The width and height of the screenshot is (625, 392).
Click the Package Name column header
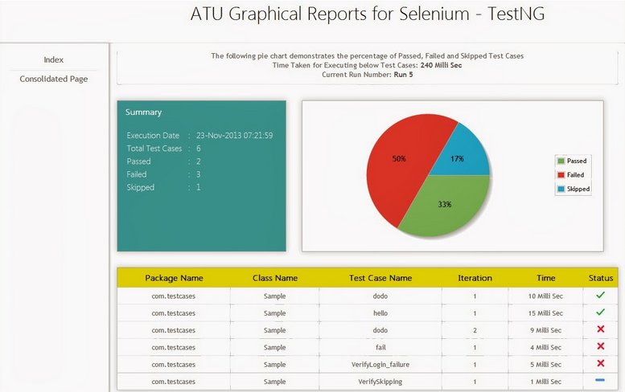pos(174,278)
